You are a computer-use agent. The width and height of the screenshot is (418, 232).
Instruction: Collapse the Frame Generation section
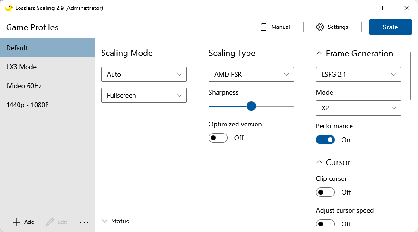tap(319, 54)
